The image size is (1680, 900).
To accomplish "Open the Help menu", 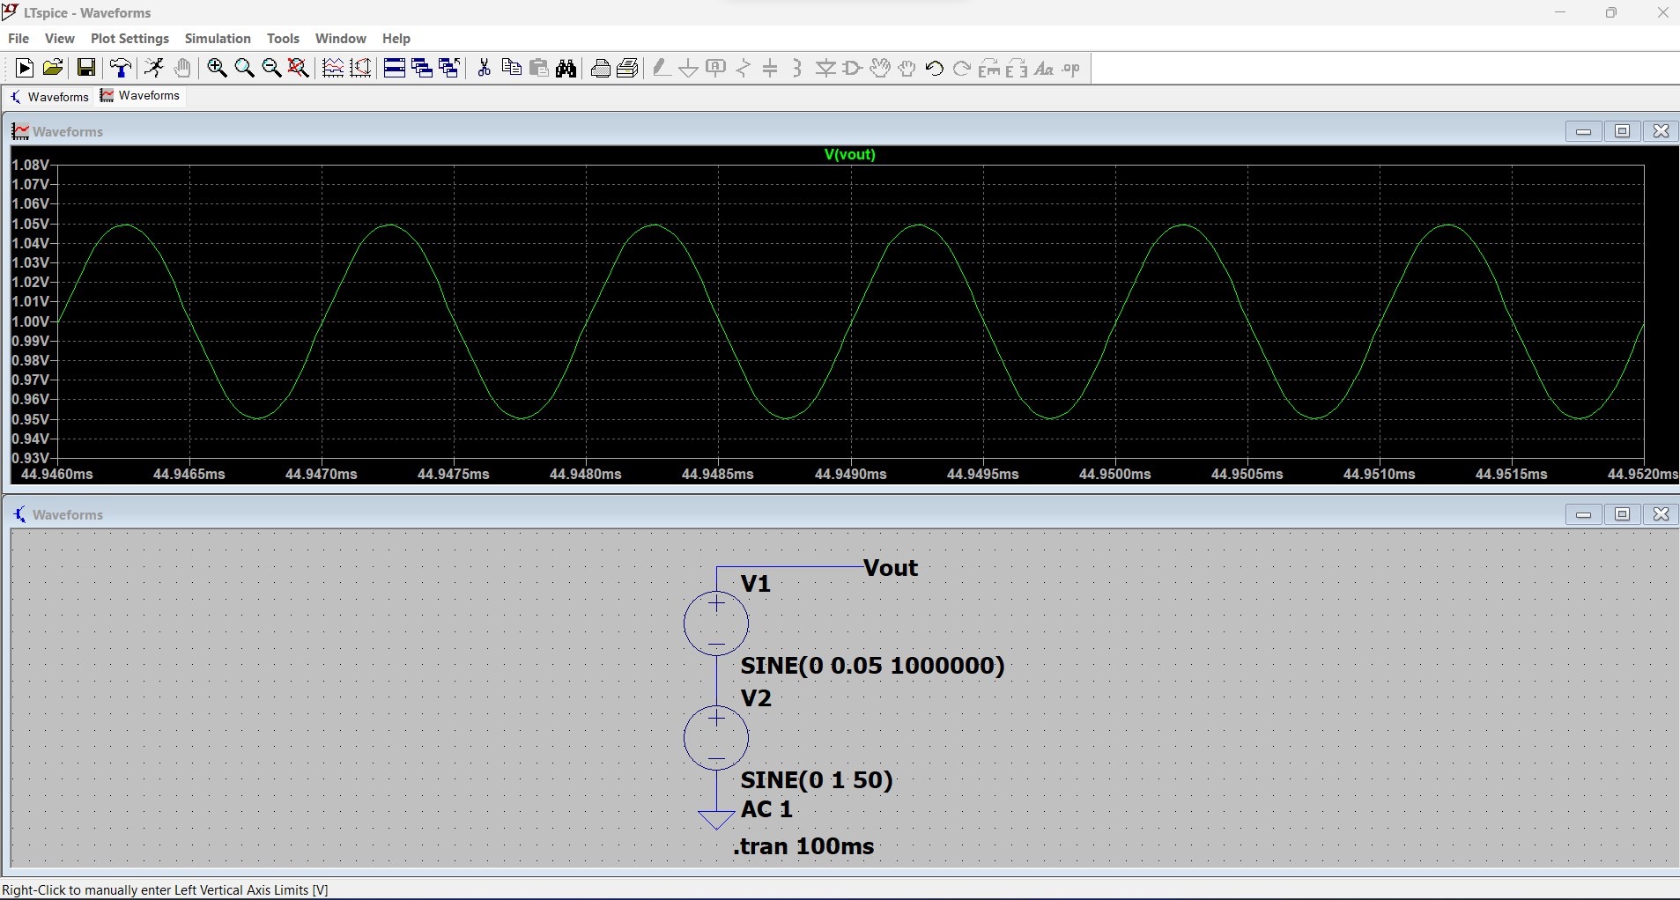I will (396, 39).
